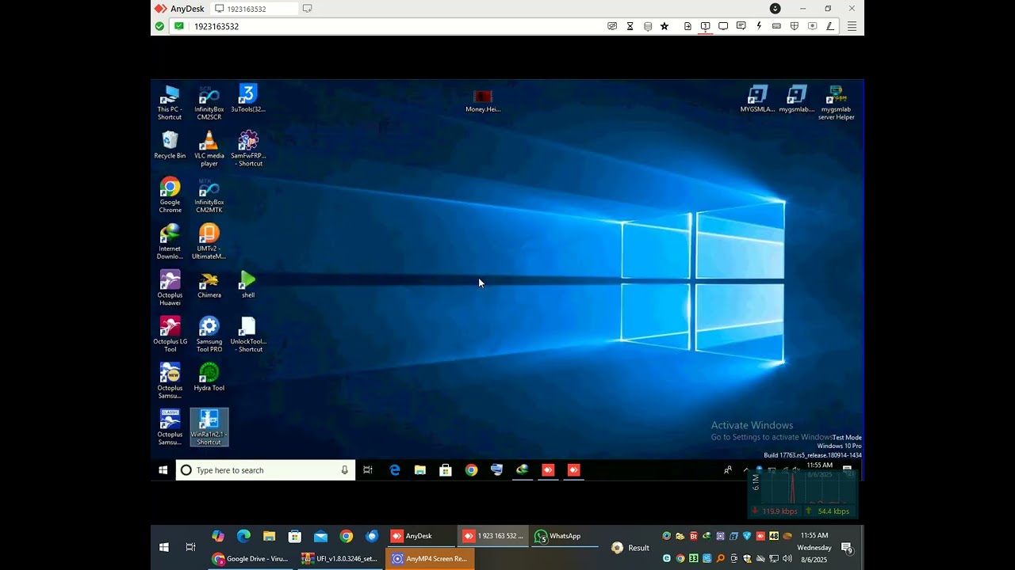Screen dimensions: 1015x570
Task: Open Google Drive Chrome window on taskbar
Action: (252, 558)
